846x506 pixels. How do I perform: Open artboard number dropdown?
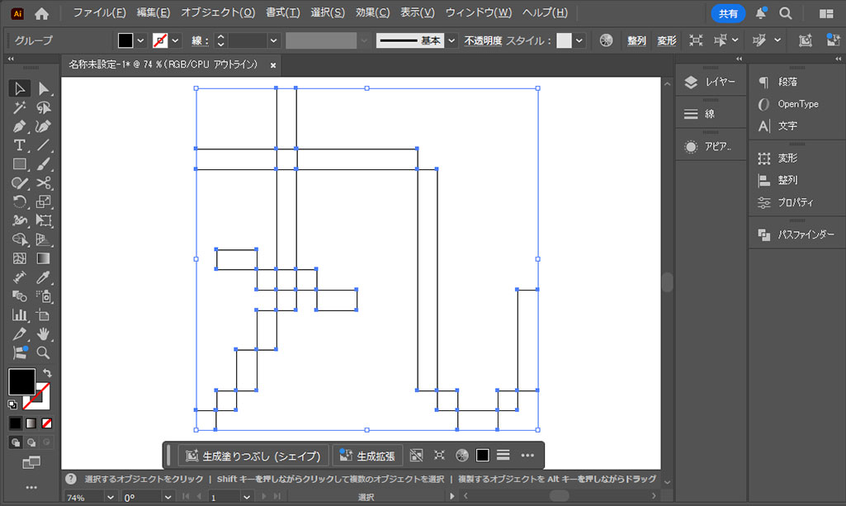(247, 497)
